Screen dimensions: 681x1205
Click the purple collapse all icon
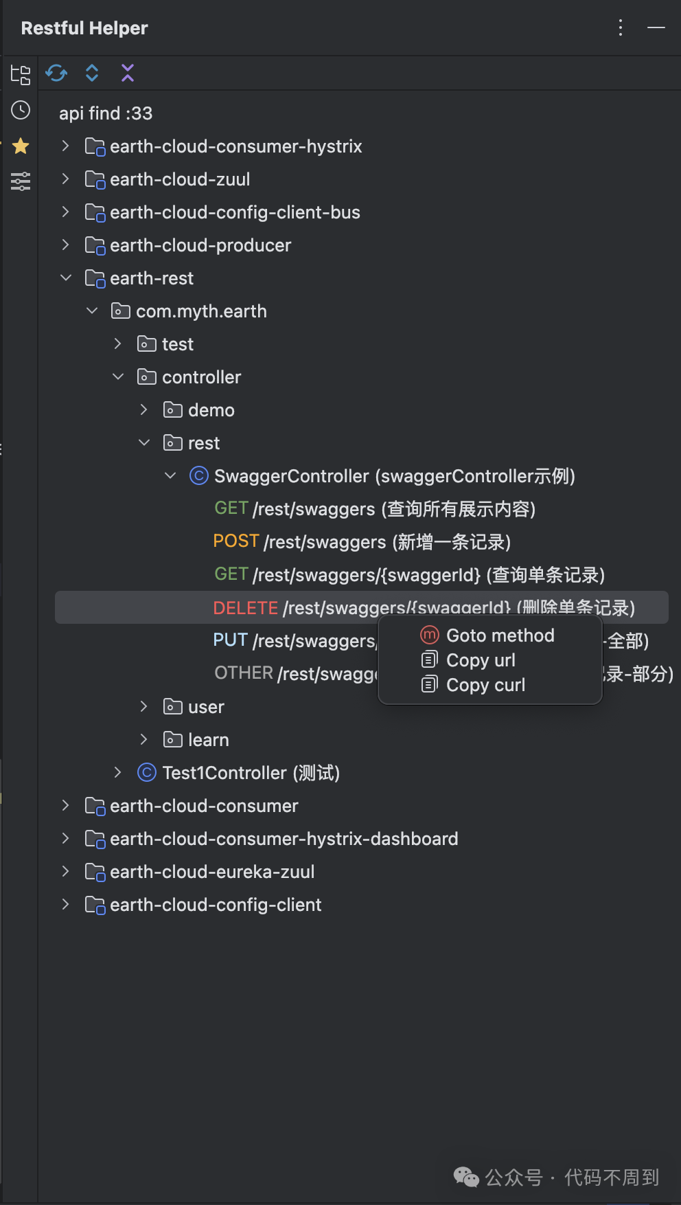click(128, 73)
